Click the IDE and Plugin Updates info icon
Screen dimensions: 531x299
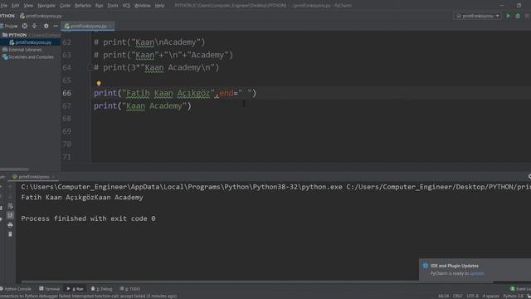[x=426, y=266]
